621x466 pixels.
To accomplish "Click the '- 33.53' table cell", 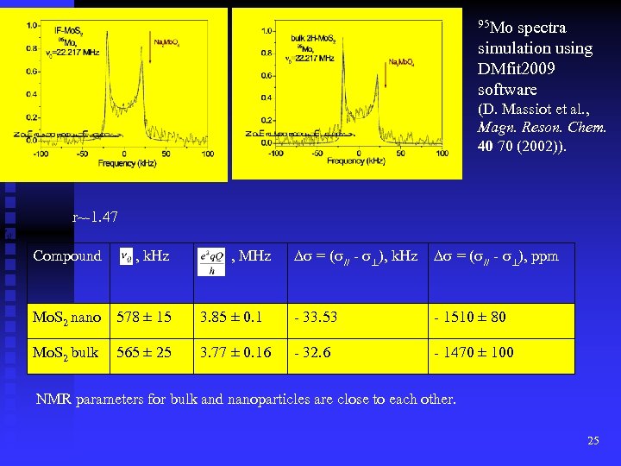I will click(x=358, y=321).
